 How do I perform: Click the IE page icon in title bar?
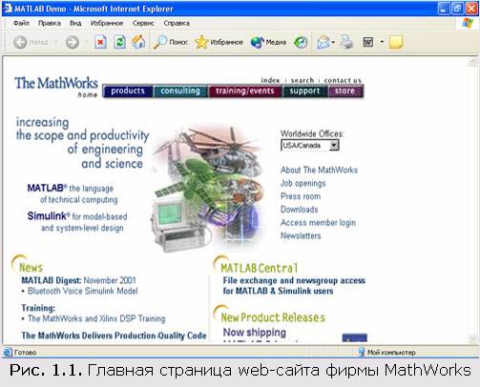8,9
